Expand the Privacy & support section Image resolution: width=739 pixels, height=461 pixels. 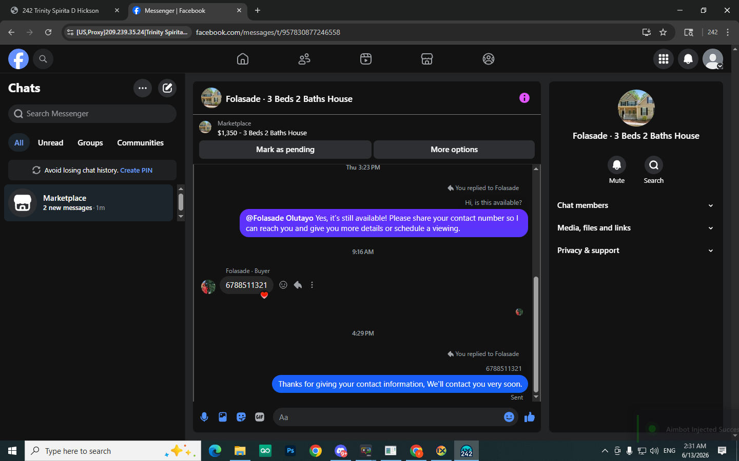coord(635,250)
